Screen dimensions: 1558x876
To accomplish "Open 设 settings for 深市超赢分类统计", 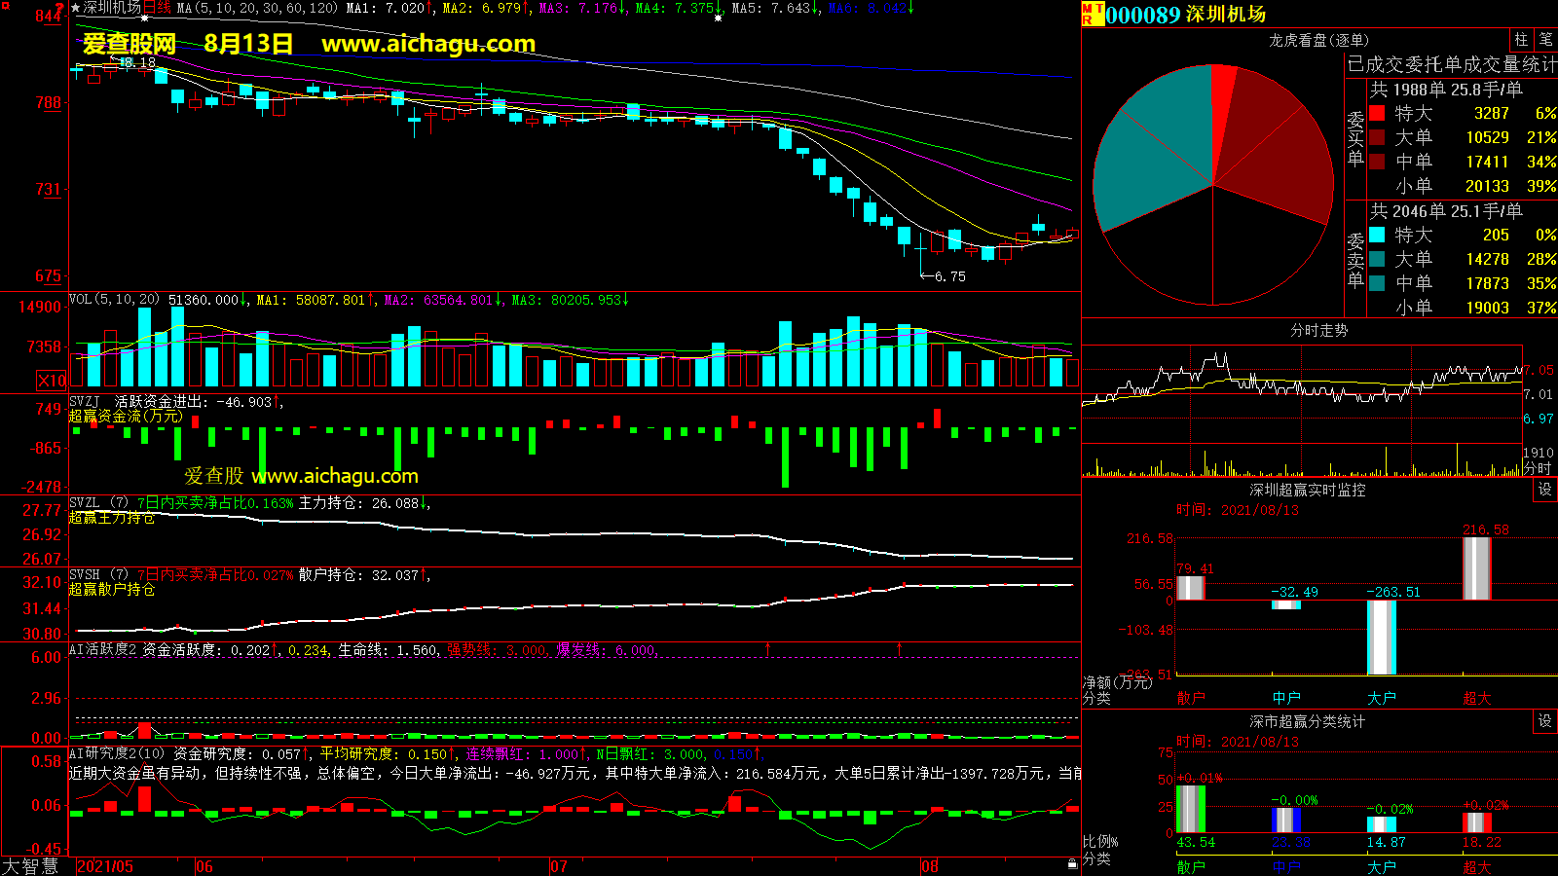I will point(1545,721).
